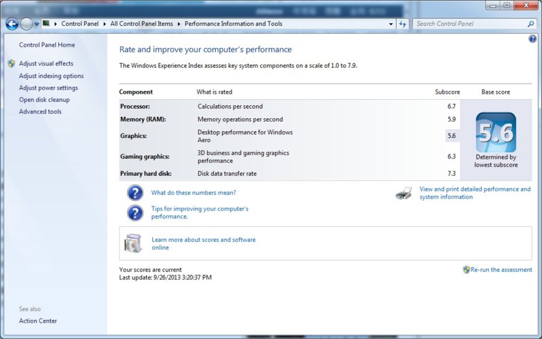Click the 5.6 base score badge
Viewport: 542px width, 339px height.
pos(496,132)
